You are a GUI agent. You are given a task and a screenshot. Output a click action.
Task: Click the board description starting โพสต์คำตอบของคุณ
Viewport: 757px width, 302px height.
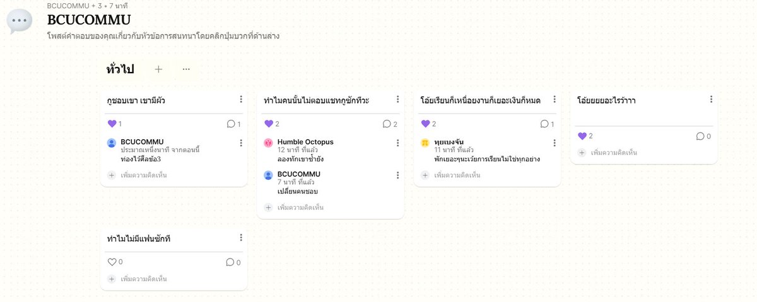click(x=163, y=36)
